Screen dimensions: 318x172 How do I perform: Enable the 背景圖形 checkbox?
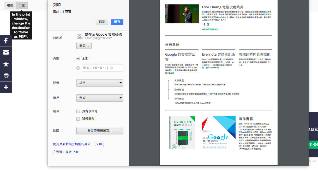coord(78,119)
